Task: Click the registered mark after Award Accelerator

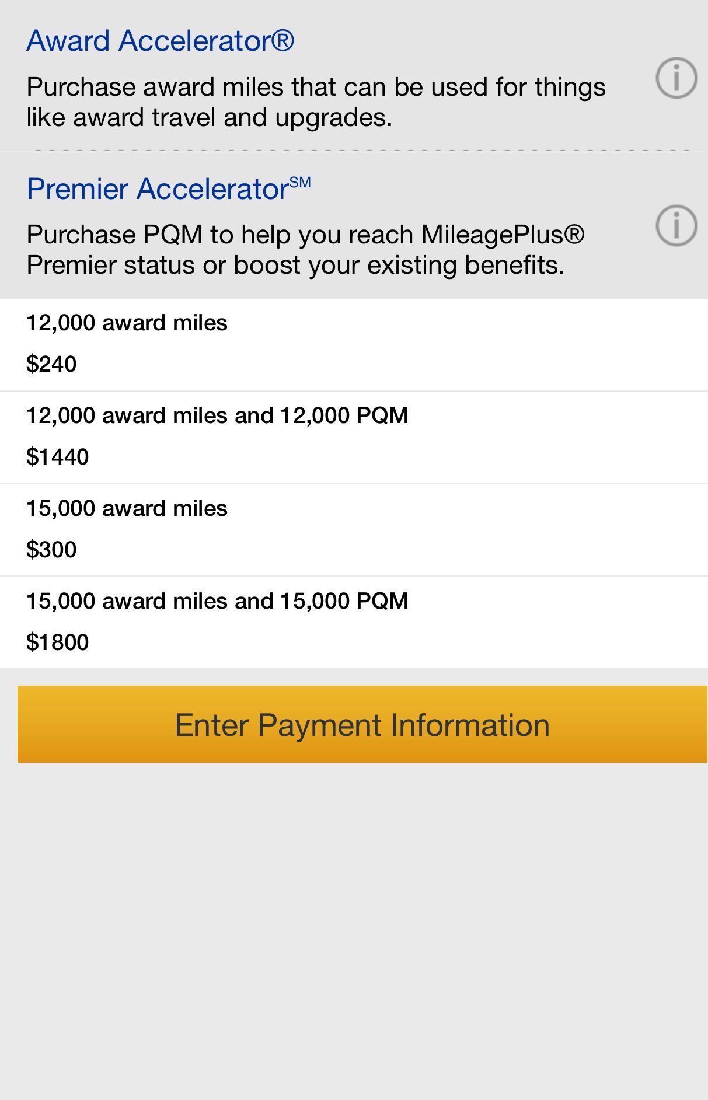Action: [x=282, y=40]
